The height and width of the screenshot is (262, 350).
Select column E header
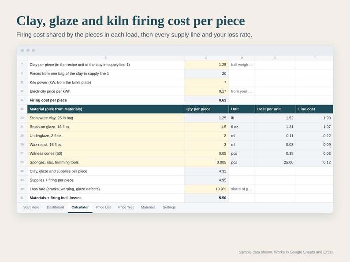click(275, 58)
